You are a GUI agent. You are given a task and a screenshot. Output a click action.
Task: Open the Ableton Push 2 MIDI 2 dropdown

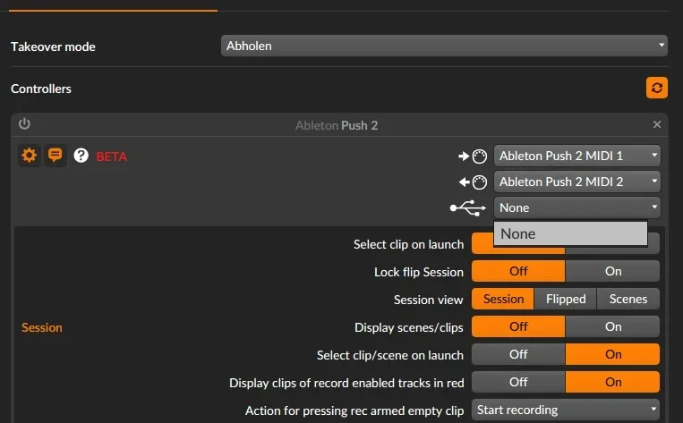point(577,182)
